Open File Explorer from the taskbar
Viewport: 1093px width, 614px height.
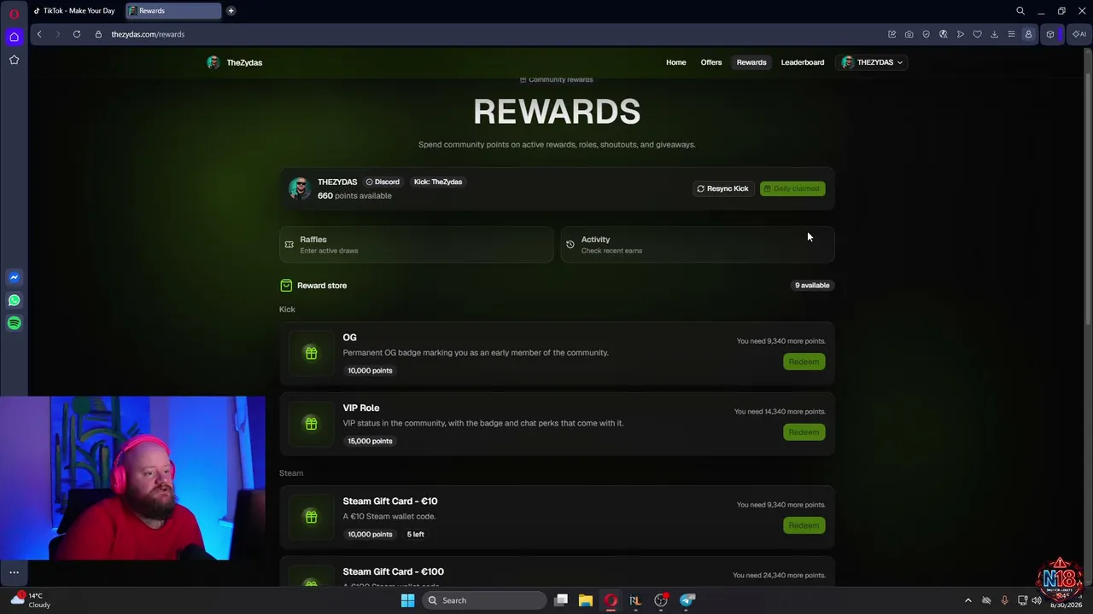click(586, 600)
